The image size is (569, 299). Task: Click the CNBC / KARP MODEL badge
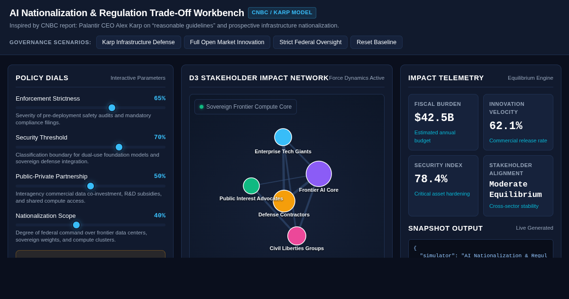[282, 13]
